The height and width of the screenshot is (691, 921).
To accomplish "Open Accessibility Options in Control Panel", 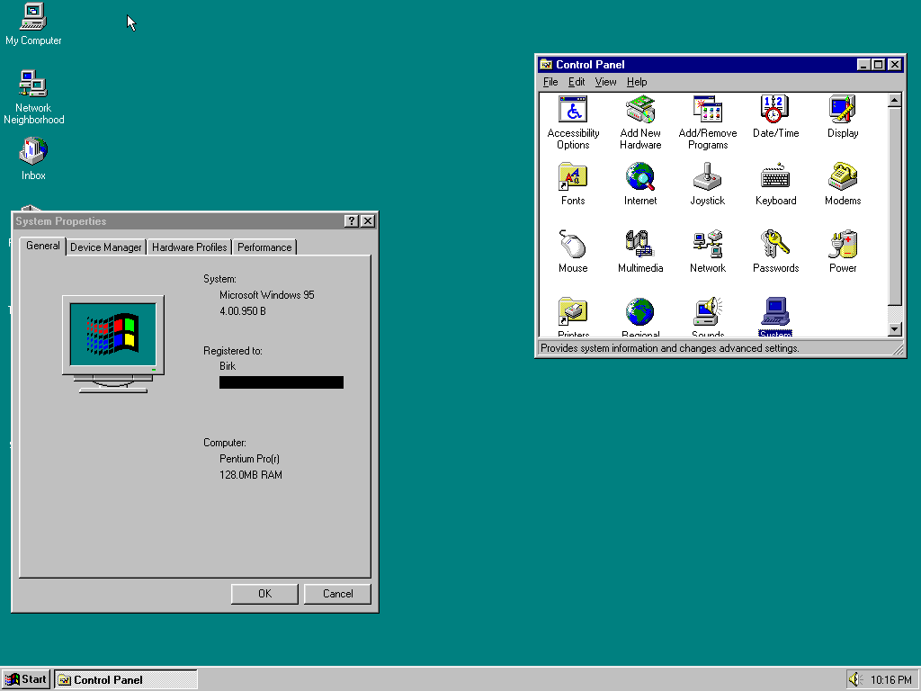I will pos(573,115).
